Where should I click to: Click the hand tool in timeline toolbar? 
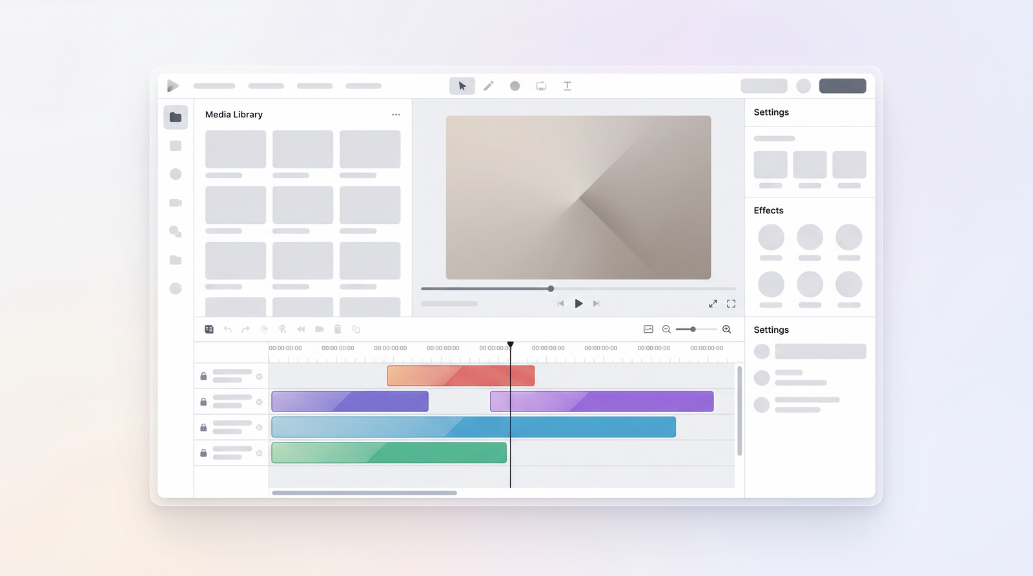[264, 329]
